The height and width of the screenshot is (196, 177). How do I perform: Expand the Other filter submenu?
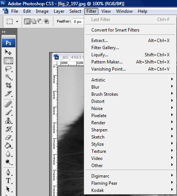click(130, 166)
